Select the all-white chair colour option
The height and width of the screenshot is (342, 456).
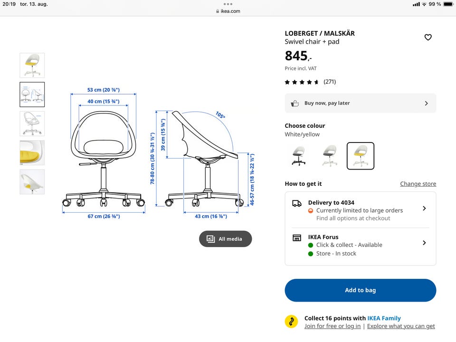tap(330, 156)
